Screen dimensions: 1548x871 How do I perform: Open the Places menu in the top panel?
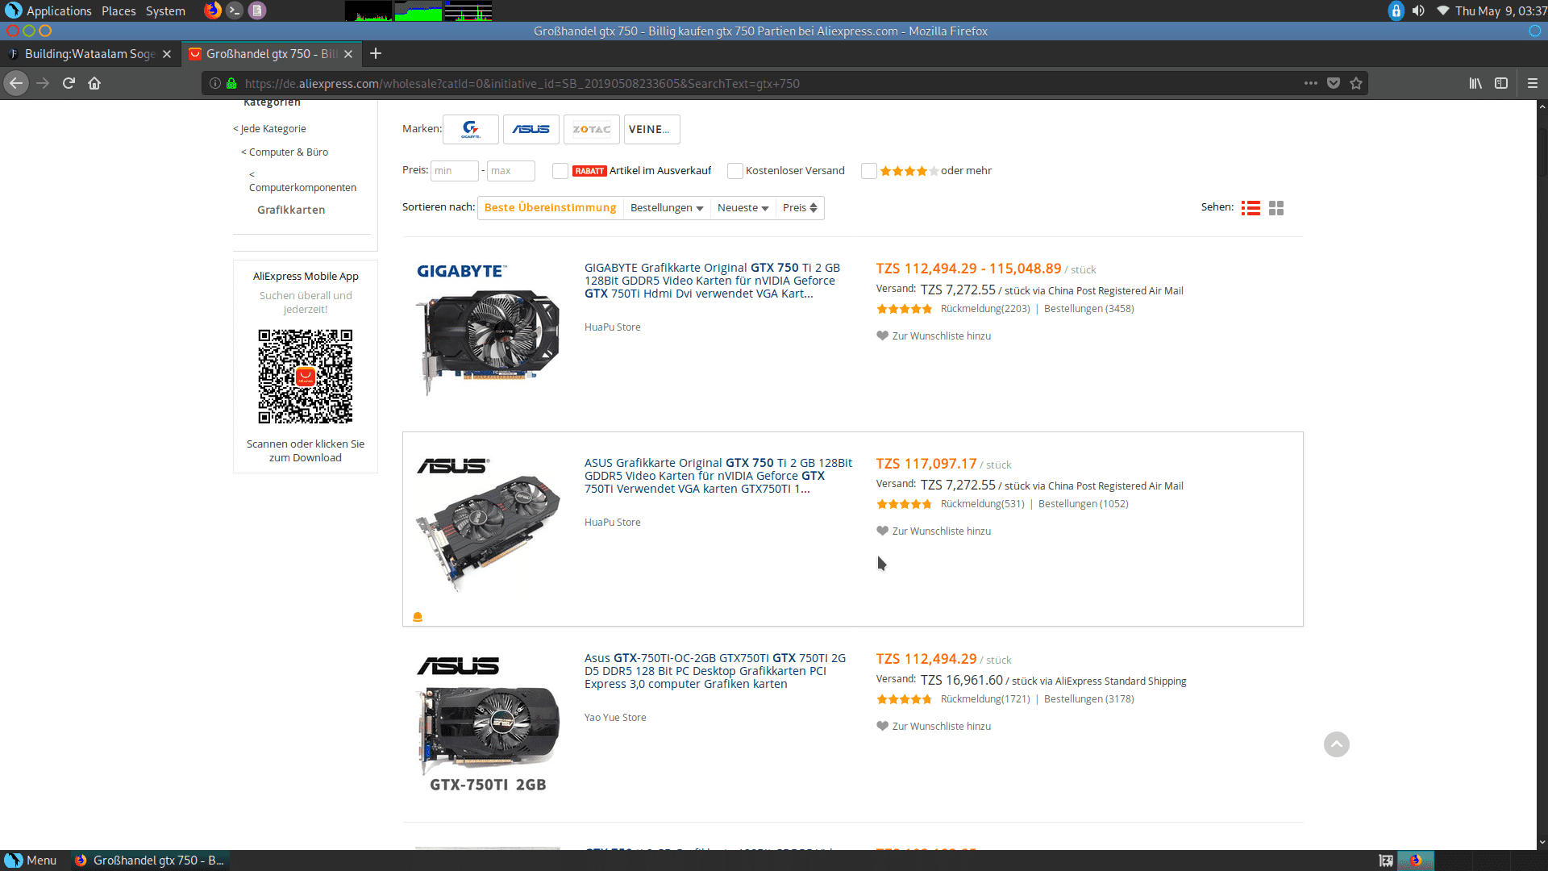coord(119,11)
